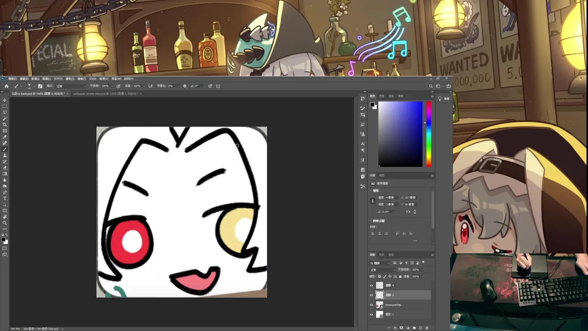Toggle airbrush build-up mode
The height and width of the screenshot is (331, 588).
pyautogui.click(x=150, y=86)
